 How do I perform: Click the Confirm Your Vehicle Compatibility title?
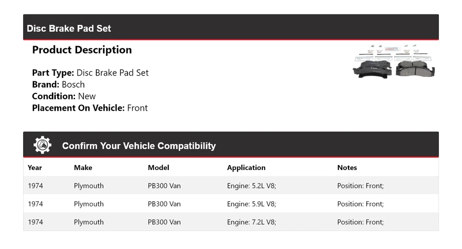tap(139, 146)
